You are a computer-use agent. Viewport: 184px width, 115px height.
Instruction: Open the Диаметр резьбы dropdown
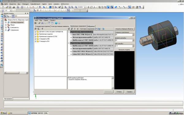pyautogui.click(x=133, y=40)
